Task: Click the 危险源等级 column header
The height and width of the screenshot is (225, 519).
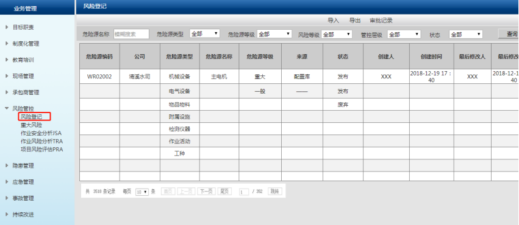Action: click(x=260, y=57)
